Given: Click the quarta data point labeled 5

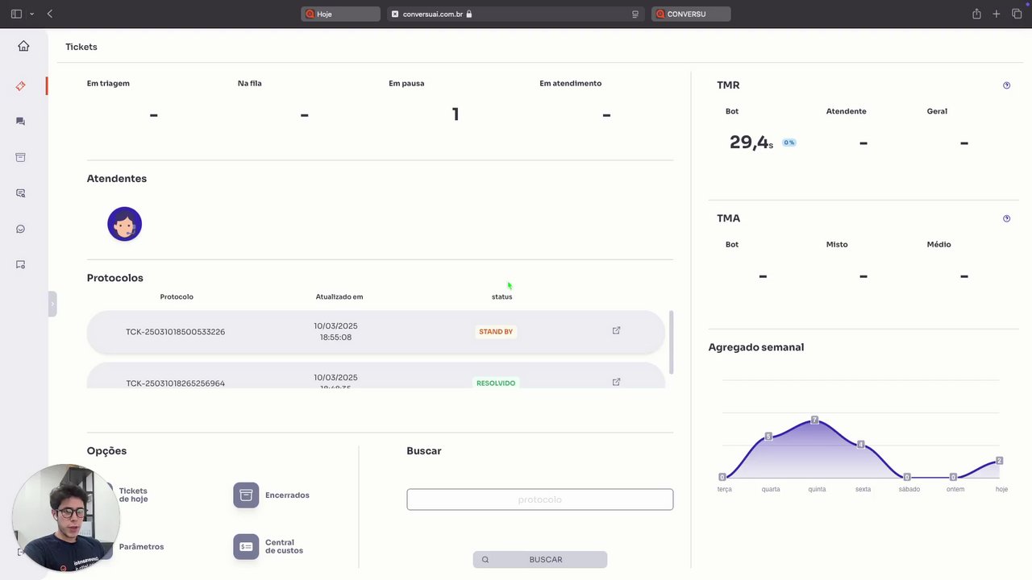Looking at the screenshot, I should click(x=768, y=436).
